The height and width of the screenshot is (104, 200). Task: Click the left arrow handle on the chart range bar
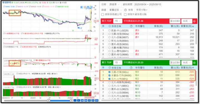[x=49, y=101]
